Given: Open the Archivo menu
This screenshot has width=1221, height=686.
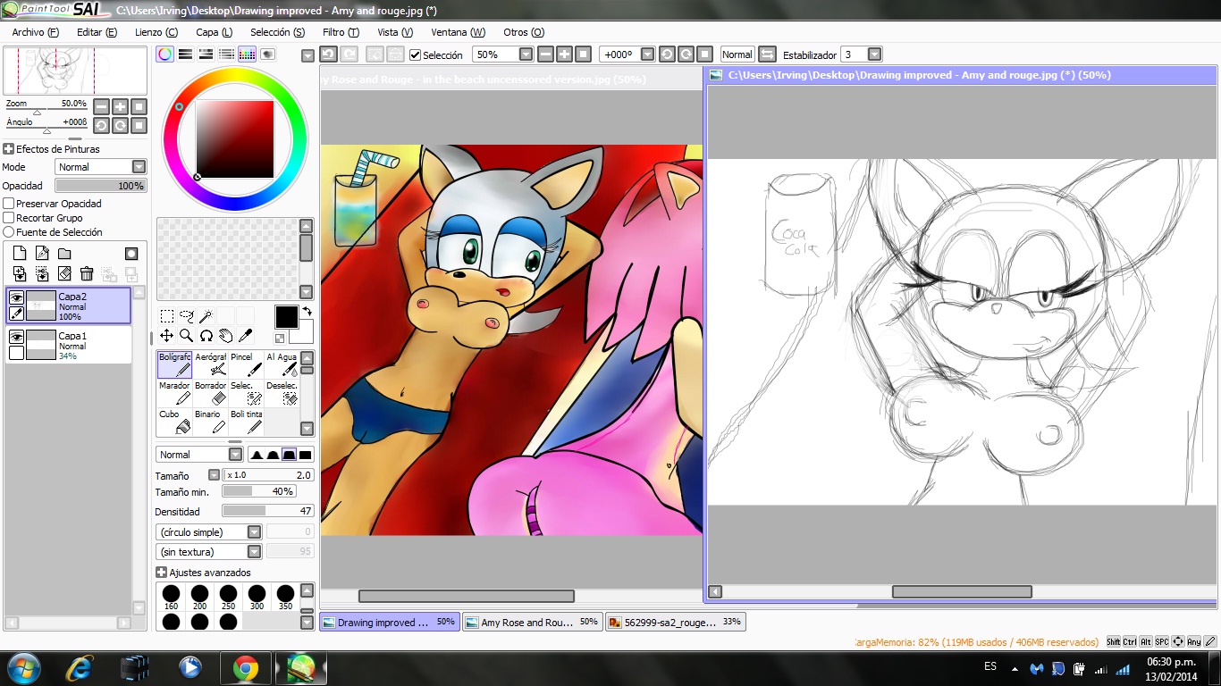Looking at the screenshot, I should pyautogui.click(x=36, y=32).
